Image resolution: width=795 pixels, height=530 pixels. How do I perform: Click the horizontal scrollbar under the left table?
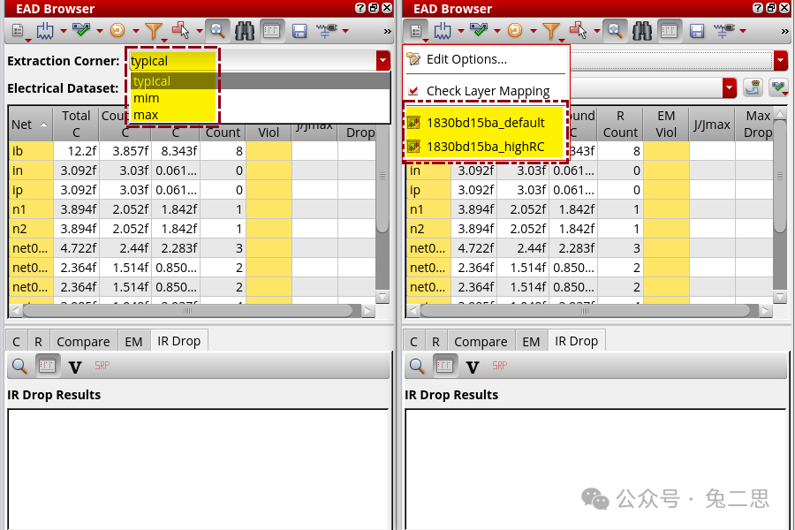[x=177, y=311]
